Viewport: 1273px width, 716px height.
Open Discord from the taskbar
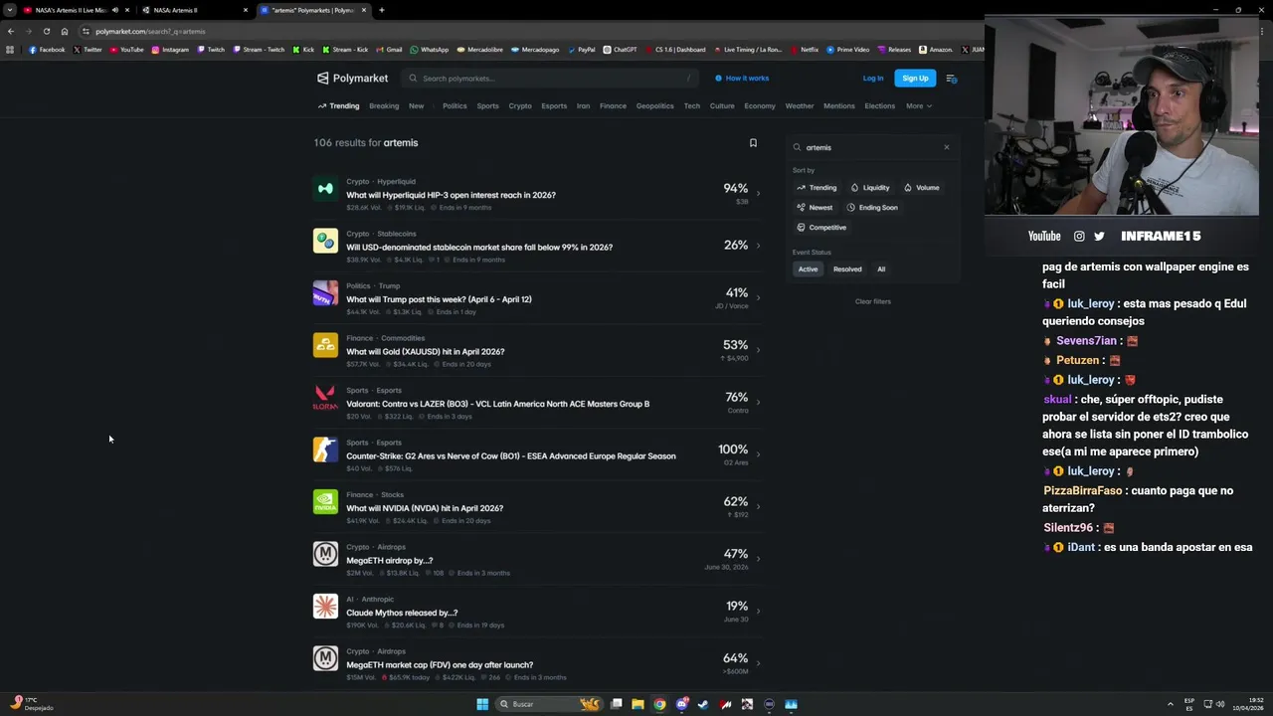(681, 704)
